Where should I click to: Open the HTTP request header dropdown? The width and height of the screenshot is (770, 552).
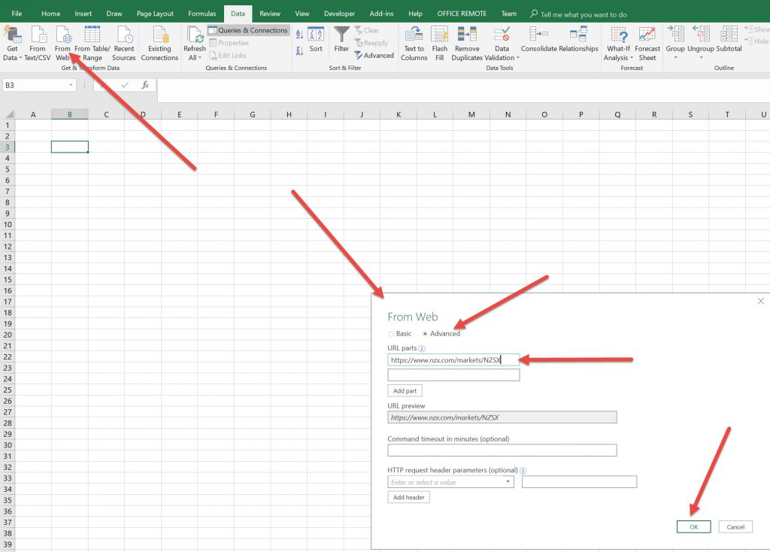(x=508, y=482)
